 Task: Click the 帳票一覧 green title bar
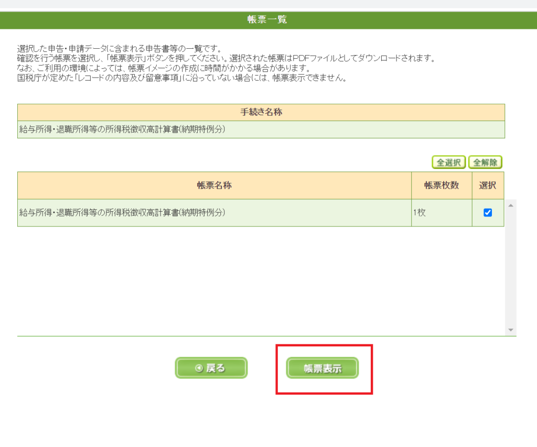[x=267, y=20]
